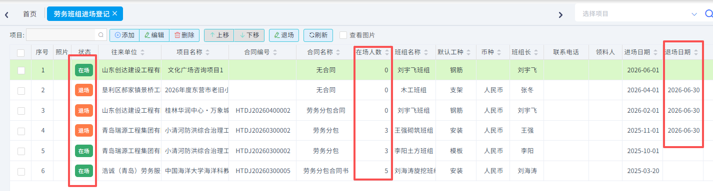Check the box for row 4
Viewport: 713px width, 191px height.
coord(21,131)
